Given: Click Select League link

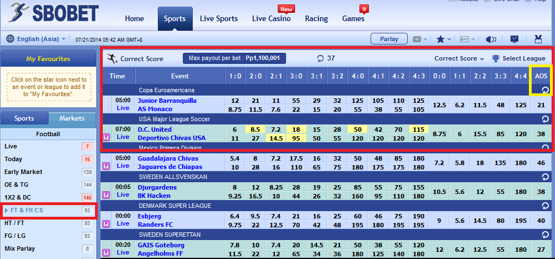Looking at the screenshot, I should [x=524, y=58].
